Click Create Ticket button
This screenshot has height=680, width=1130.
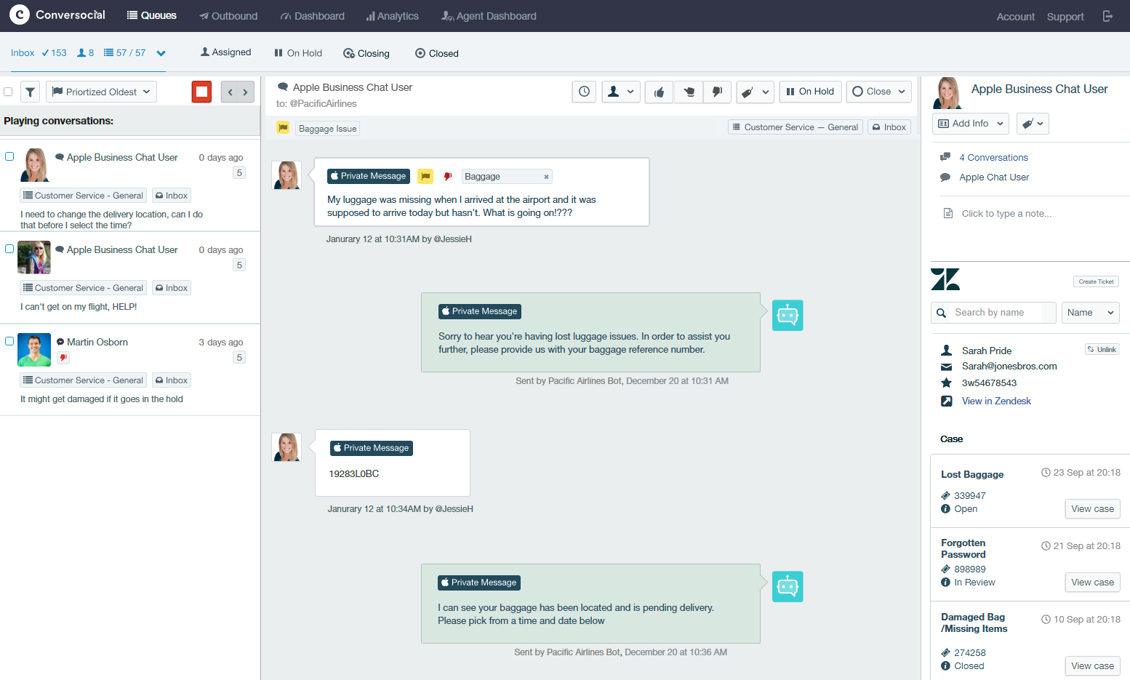1096,281
